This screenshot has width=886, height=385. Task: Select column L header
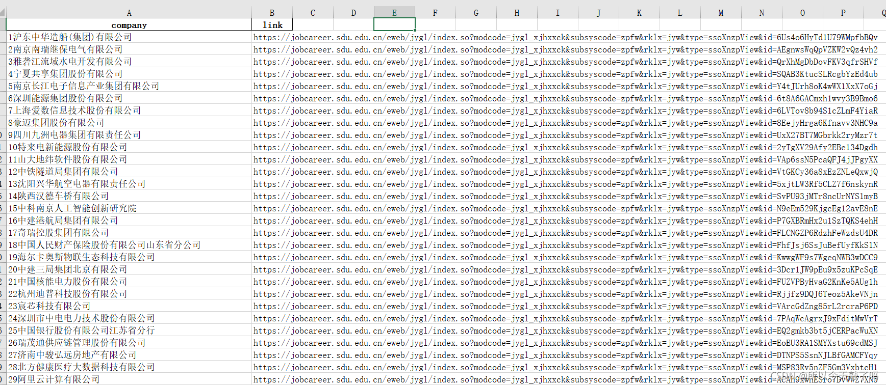(680, 13)
